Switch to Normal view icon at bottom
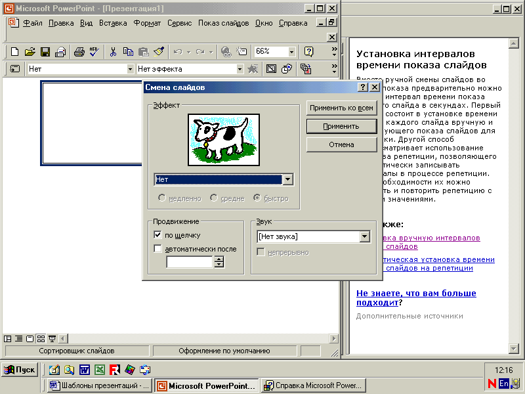This screenshot has width=525, height=394. (x=7, y=339)
